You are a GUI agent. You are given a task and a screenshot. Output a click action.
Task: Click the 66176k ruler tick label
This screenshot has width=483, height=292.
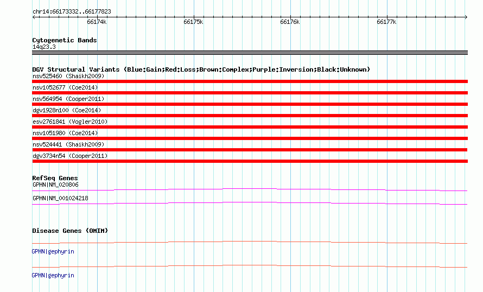tap(290, 22)
